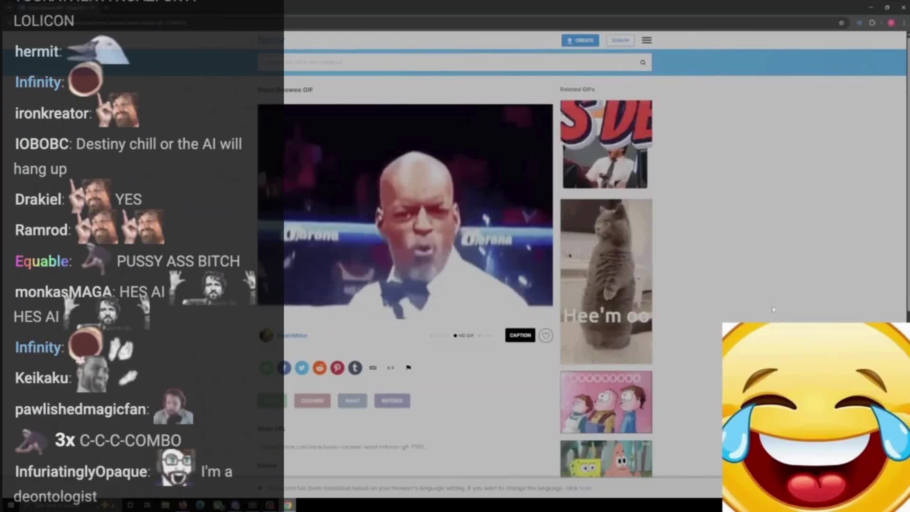The height and width of the screenshot is (512, 910).
Task: Click the Sign In button
Action: tap(620, 40)
